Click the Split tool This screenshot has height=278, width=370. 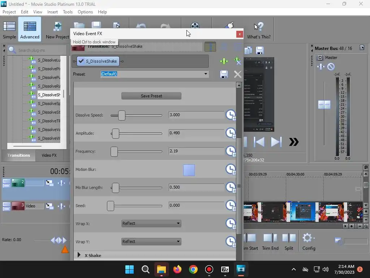(289, 242)
